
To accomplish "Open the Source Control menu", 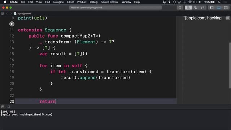I will 109,2.
